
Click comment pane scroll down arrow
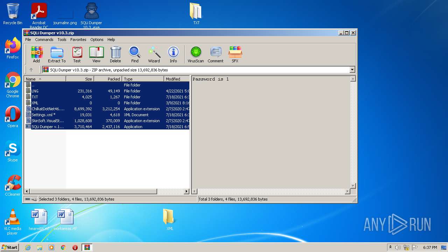(353, 186)
